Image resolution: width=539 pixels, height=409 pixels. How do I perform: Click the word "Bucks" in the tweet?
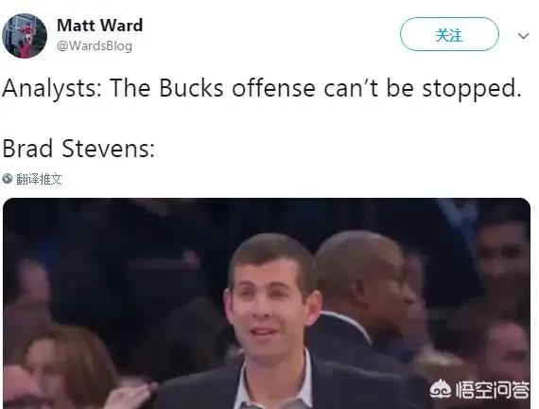tap(191, 88)
